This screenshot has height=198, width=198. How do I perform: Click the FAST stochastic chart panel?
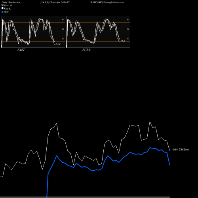point(33,32)
